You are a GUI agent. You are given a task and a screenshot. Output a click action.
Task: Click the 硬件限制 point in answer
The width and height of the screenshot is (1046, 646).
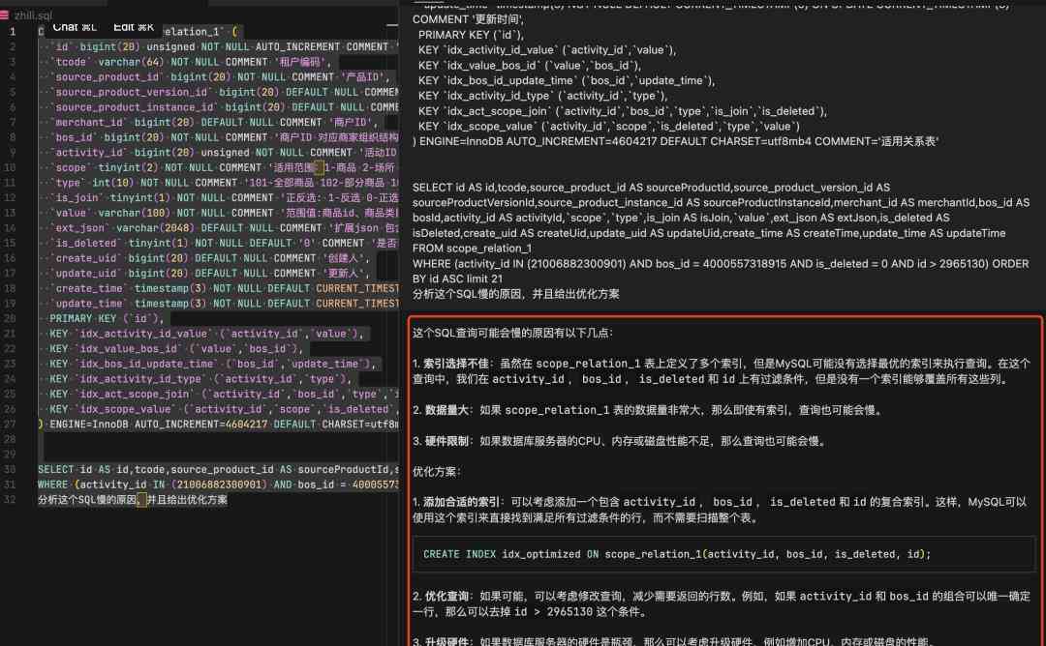click(621, 442)
